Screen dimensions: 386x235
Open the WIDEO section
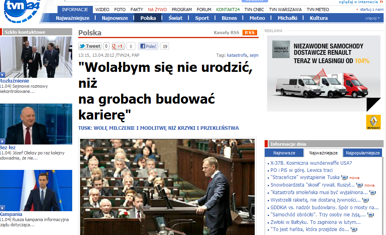(102, 10)
